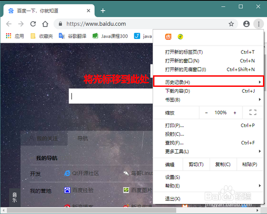Expand the 帮助(E) submenu
This screenshot has width=267, height=214.
coord(208,186)
